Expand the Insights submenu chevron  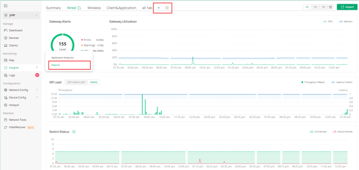[37, 68]
